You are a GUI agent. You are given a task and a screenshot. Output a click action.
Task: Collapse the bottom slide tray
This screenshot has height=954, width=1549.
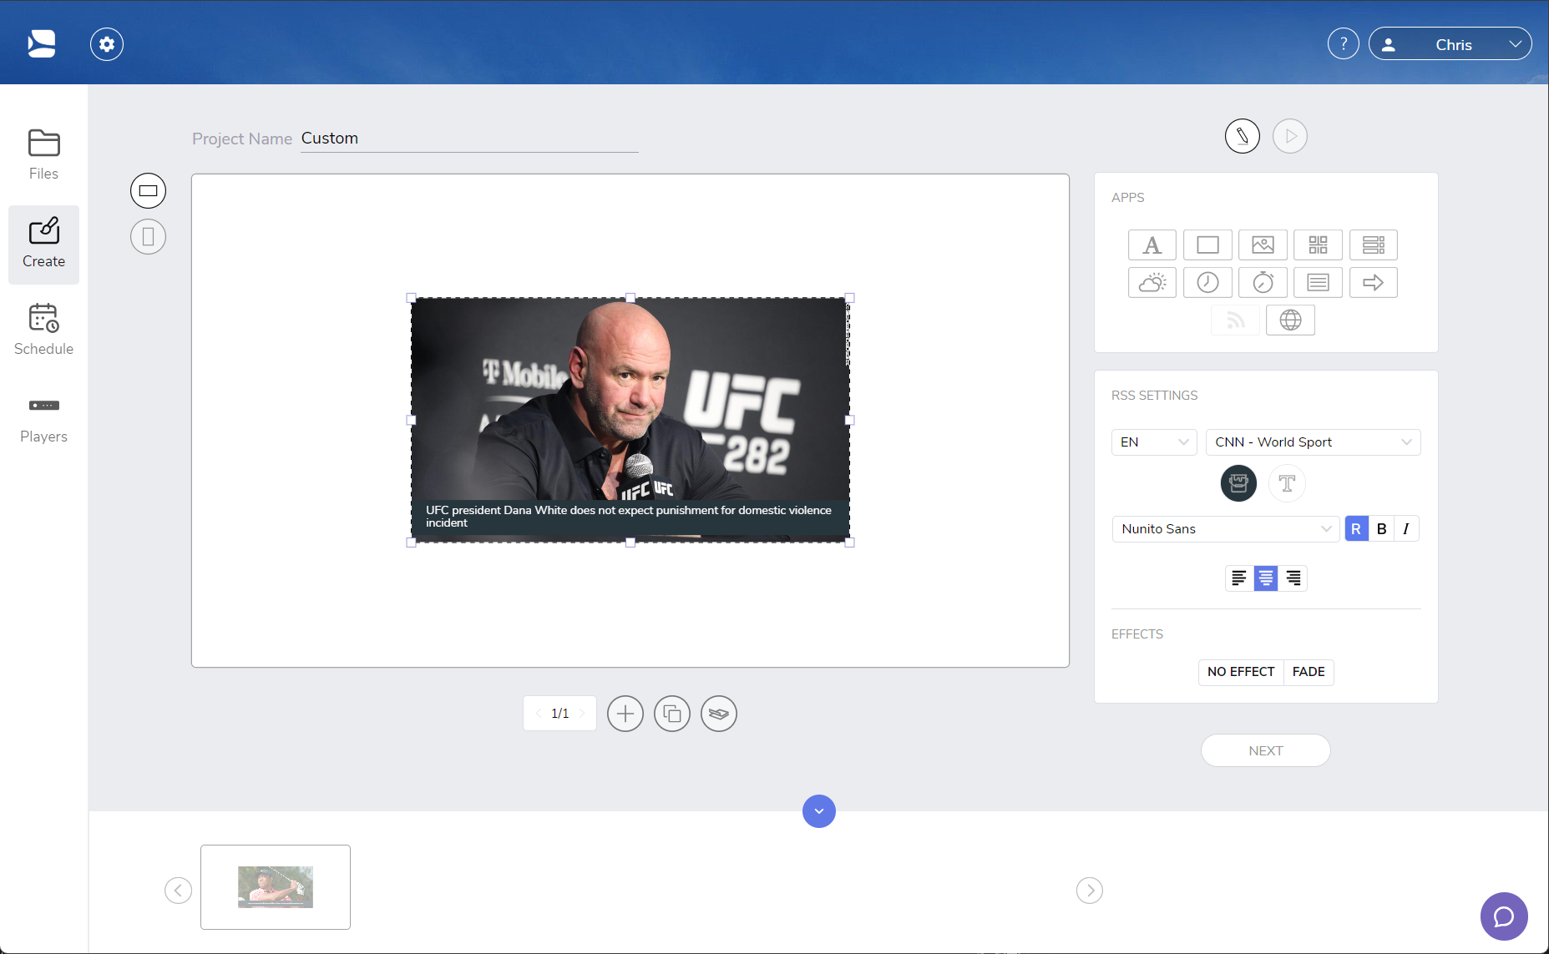point(818,811)
